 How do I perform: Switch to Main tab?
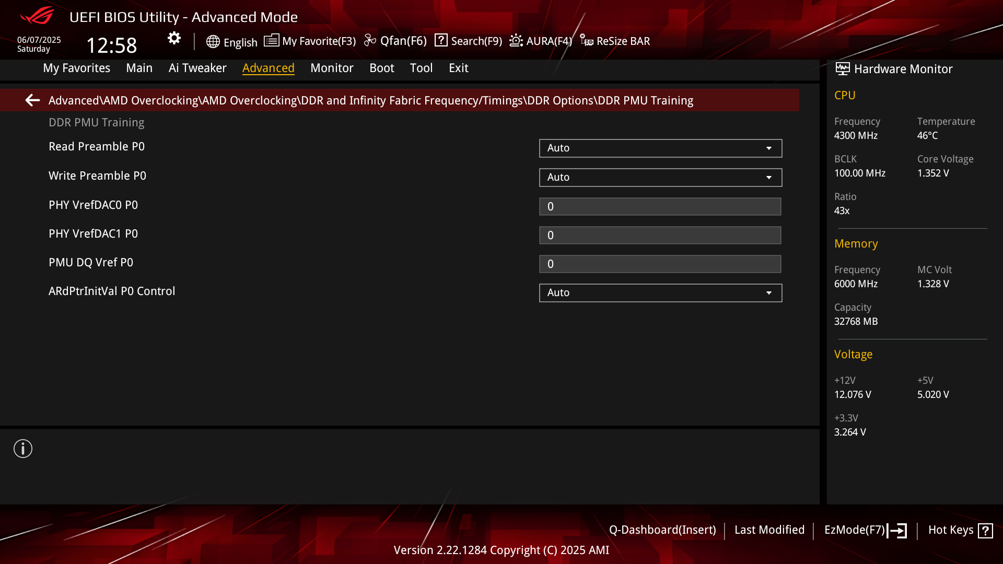(139, 68)
